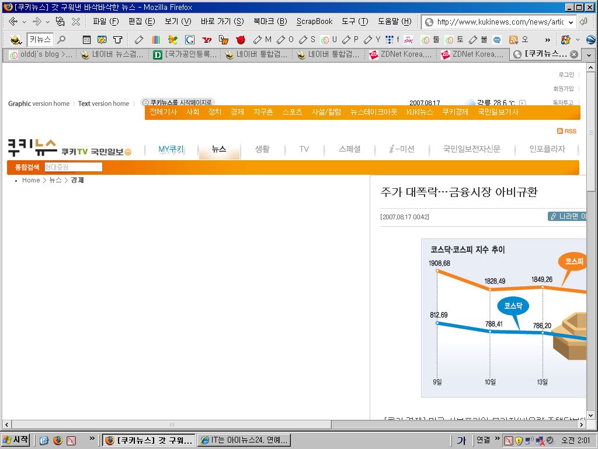This screenshot has height=449, width=598.
Task: Click the yellow shield security tray icon
Action: [x=519, y=441]
